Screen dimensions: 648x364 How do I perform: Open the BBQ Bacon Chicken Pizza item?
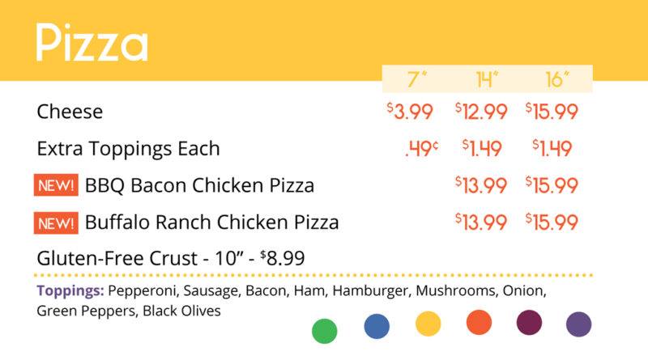[x=199, y=185]
